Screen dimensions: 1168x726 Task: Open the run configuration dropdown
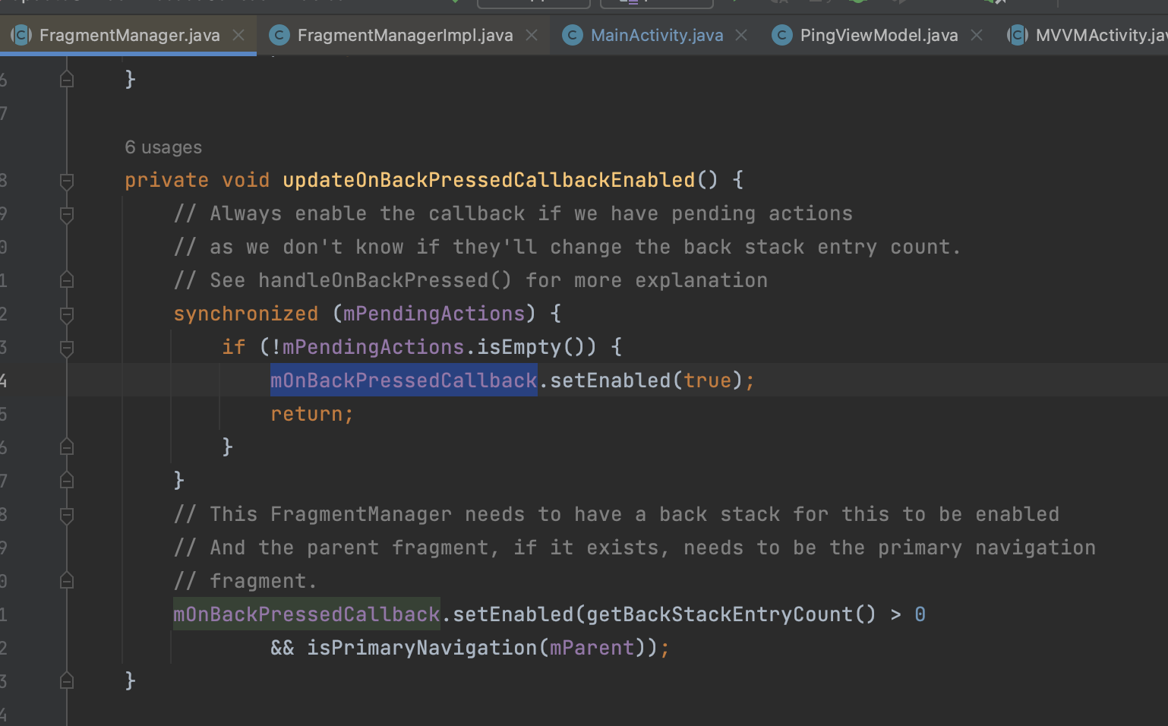[533, 3]
